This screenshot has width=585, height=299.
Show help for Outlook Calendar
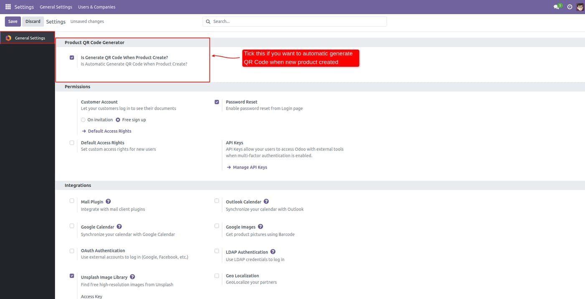click(x=266, y=201)
